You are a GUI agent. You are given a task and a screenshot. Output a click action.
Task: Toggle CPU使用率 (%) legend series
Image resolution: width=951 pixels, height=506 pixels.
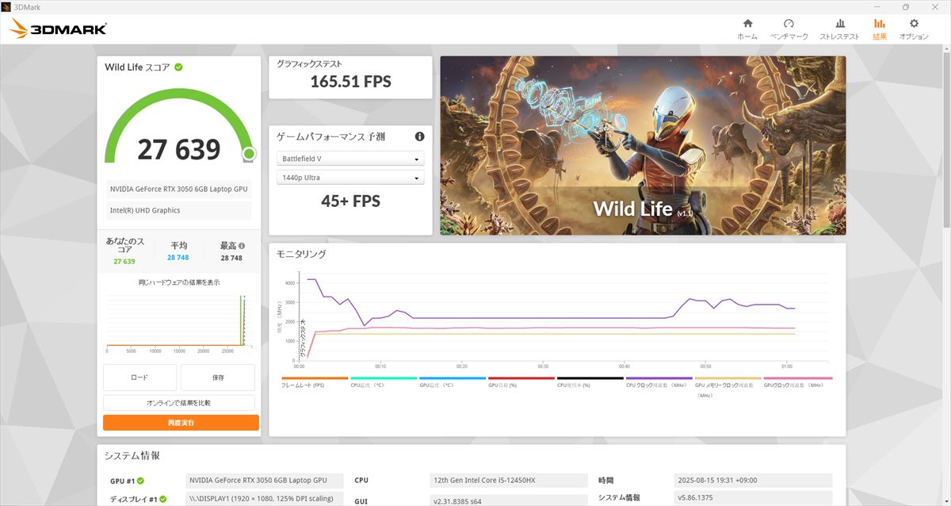coord(590,384)
